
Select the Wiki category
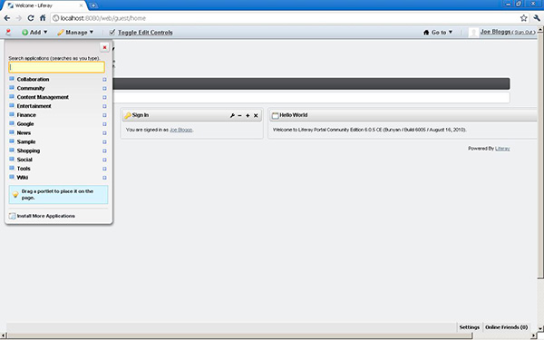point(23,178)
